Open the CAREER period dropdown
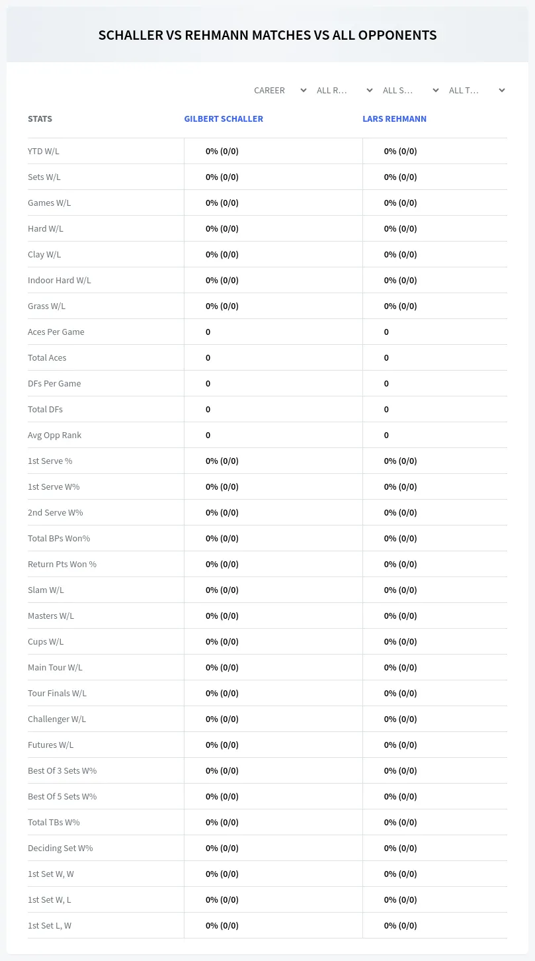Image resolution: width=535 pixels, height=961 pixels. [279, 90]
